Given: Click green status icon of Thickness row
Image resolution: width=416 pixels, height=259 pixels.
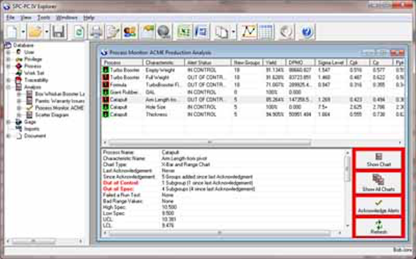Looking at the screenshot, I should 106,115.
